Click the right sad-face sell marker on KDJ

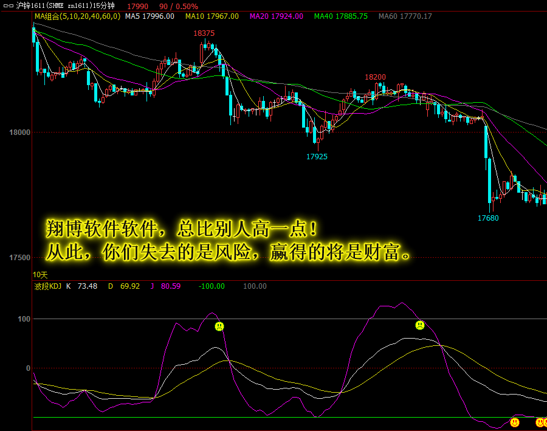[x=420, y=325]
